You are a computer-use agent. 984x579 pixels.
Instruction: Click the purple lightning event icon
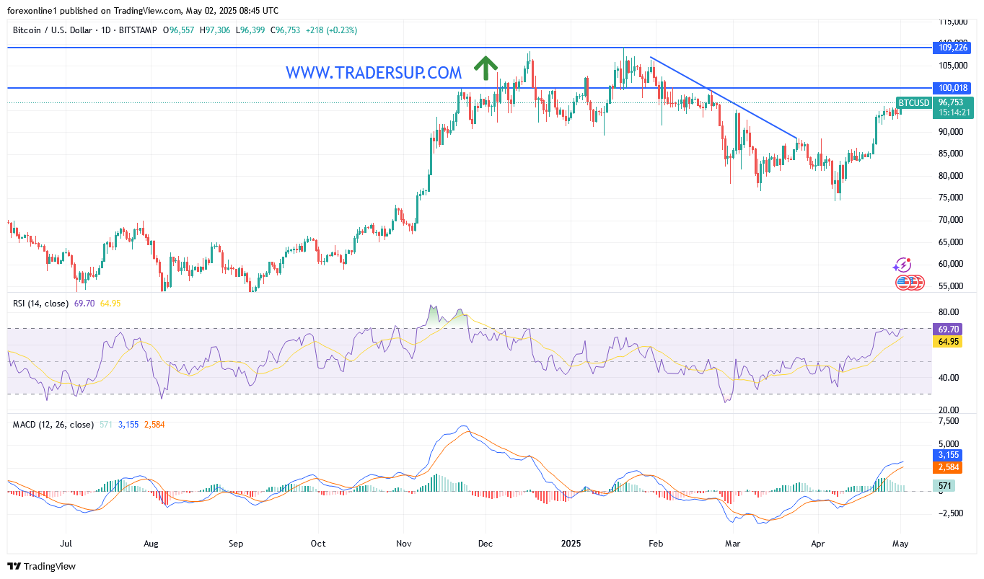point(902,265)
